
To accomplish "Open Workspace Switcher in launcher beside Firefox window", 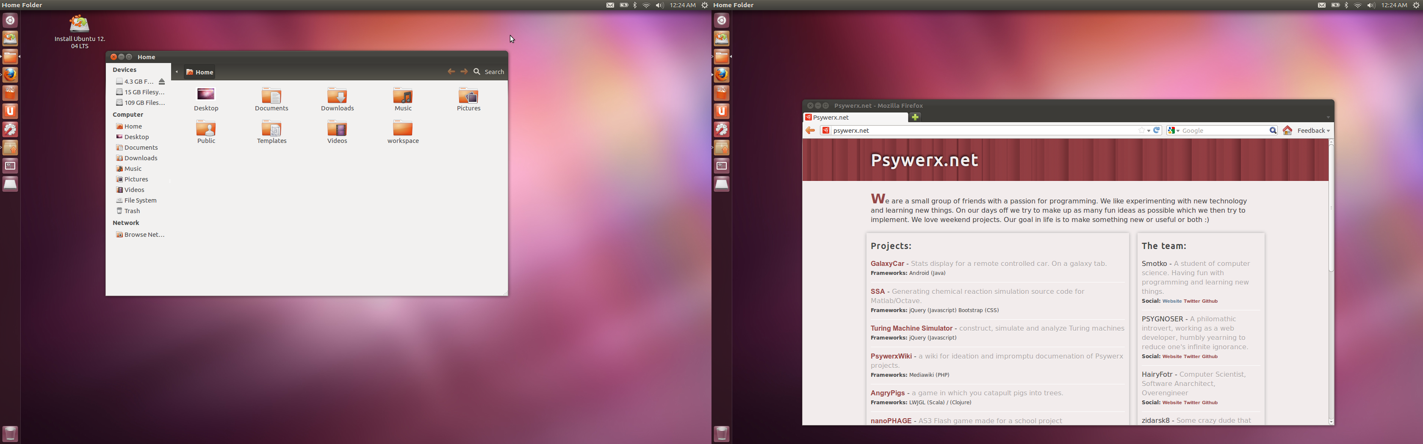I will click(x=722, y=165).
